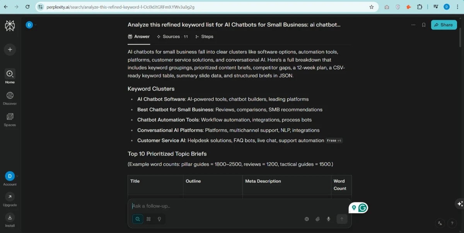This screenshot has height=233, width=464.
Task: Open the camera screenshot extension
Action: 387,7
